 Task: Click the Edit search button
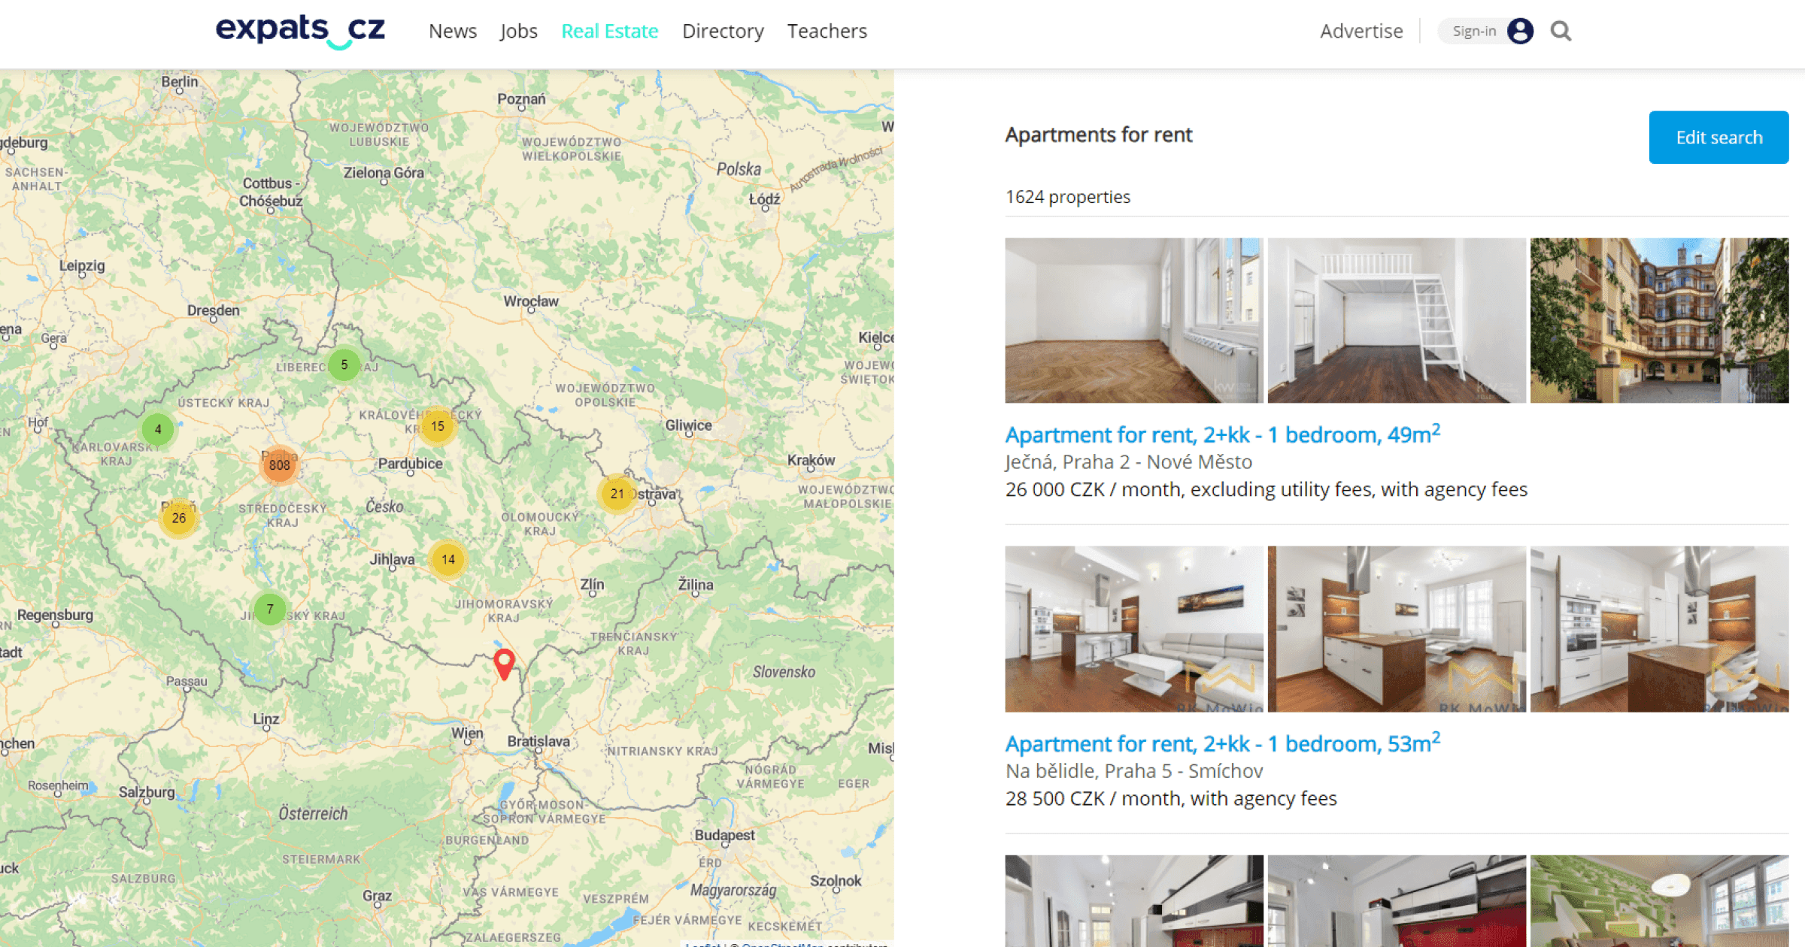click(1719, 138)
